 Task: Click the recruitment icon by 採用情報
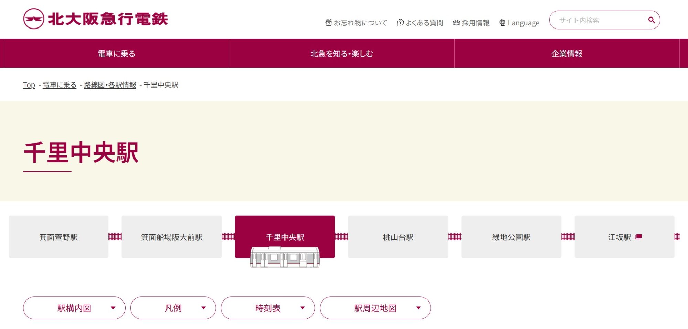pyautogui.click(x=456, y=23)
